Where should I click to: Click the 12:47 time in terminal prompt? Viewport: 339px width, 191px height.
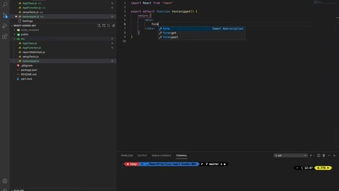(x=308, y=168)
